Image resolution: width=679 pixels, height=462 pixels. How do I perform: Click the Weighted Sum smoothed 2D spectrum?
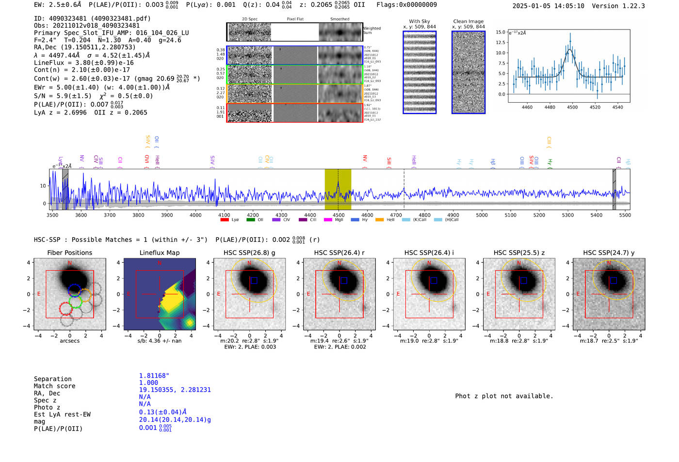(x=340, y=32)
